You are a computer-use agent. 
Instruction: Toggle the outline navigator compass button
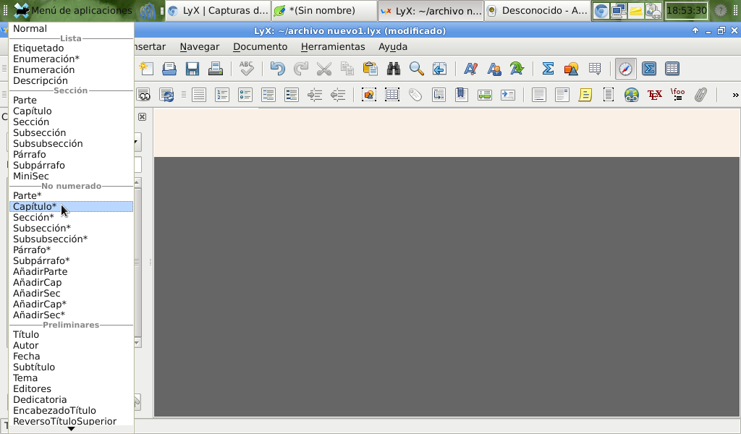pos(625,69)
